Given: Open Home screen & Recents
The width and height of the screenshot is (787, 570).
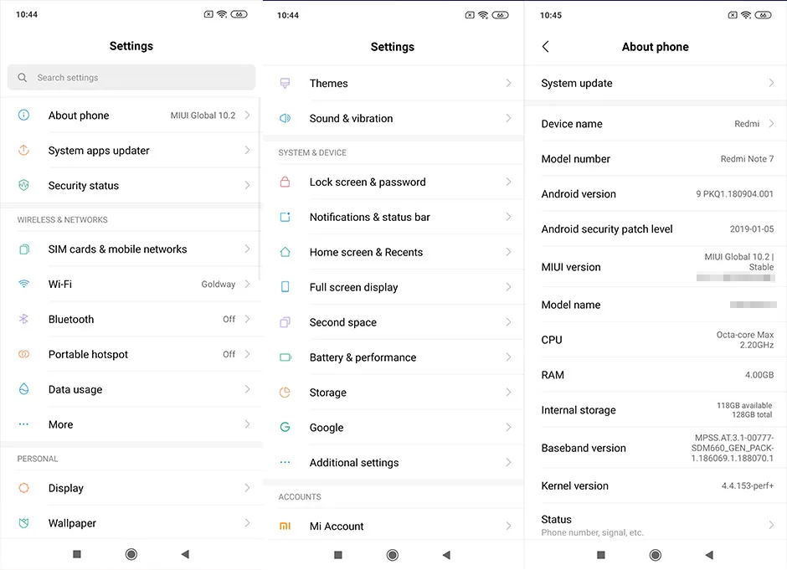Looking at the screenshot, I should pyautogui.click(x=393, y=252).
